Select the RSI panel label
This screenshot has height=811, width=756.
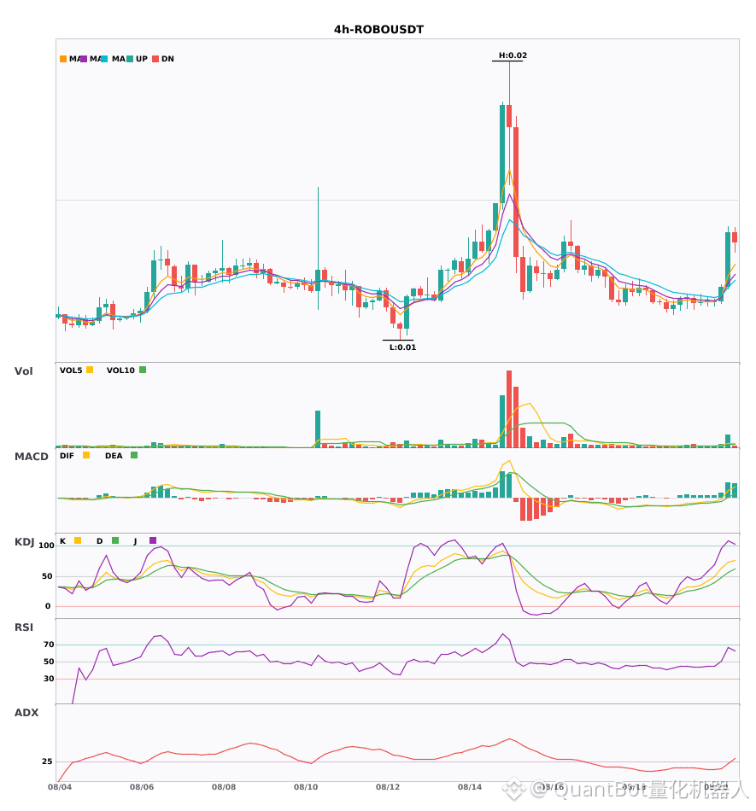coord(24,627)
